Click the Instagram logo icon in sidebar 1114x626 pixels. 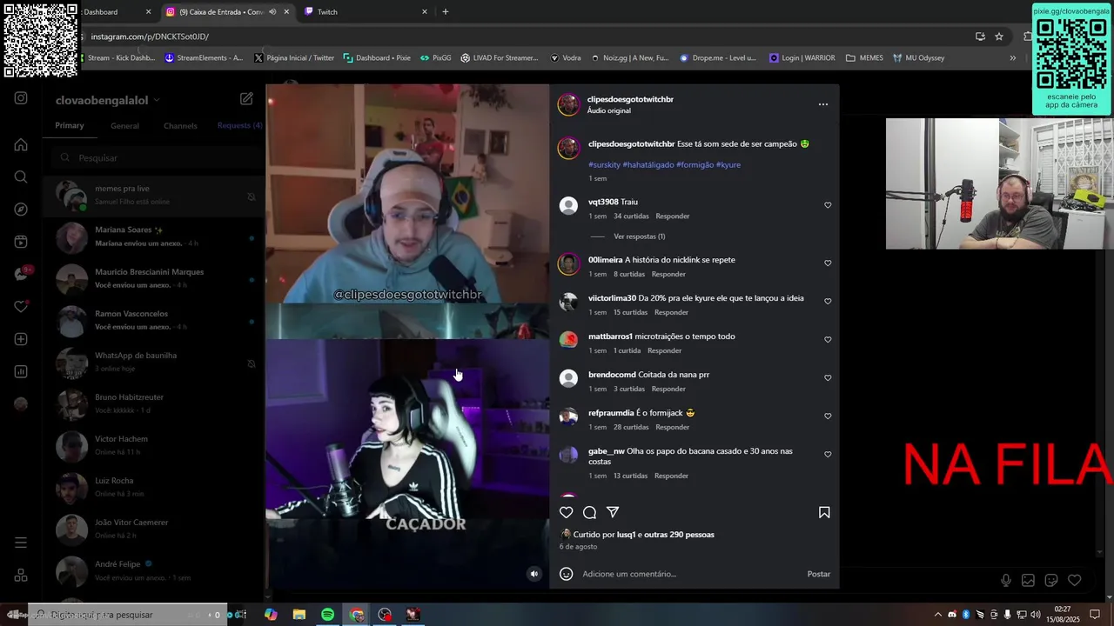(x=21, y=98)
